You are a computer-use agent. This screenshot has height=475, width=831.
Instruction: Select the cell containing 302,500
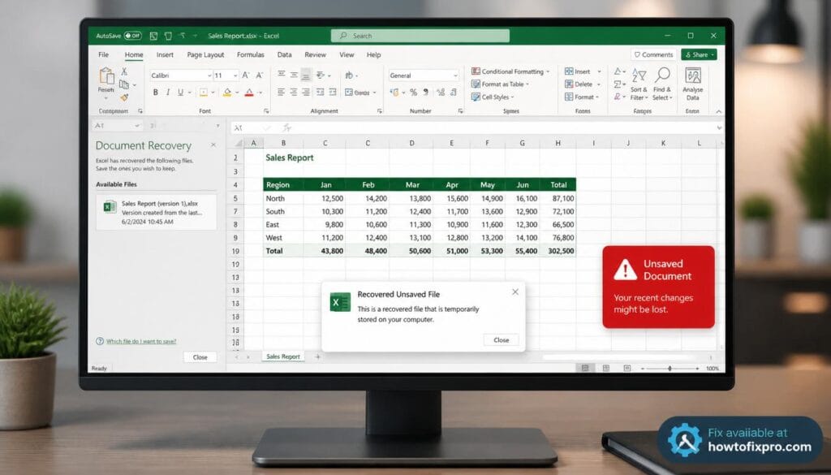(x=558, y=251)
